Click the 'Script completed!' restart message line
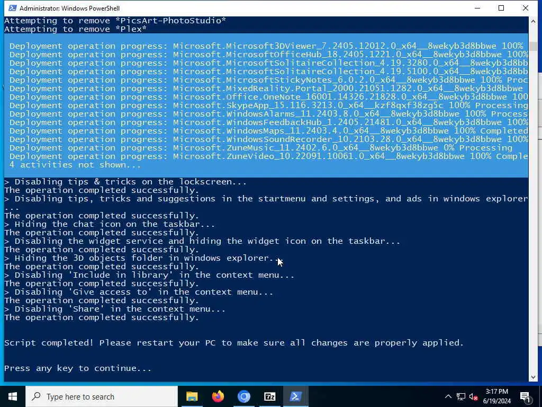The height and width of the screenshot is (407, 542). [233, 343]
